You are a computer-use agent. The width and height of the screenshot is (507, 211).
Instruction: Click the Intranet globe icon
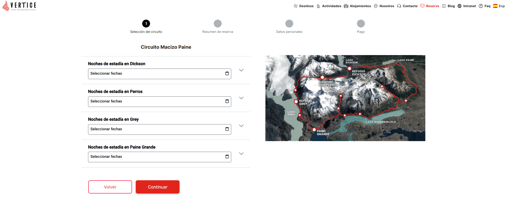460,6
